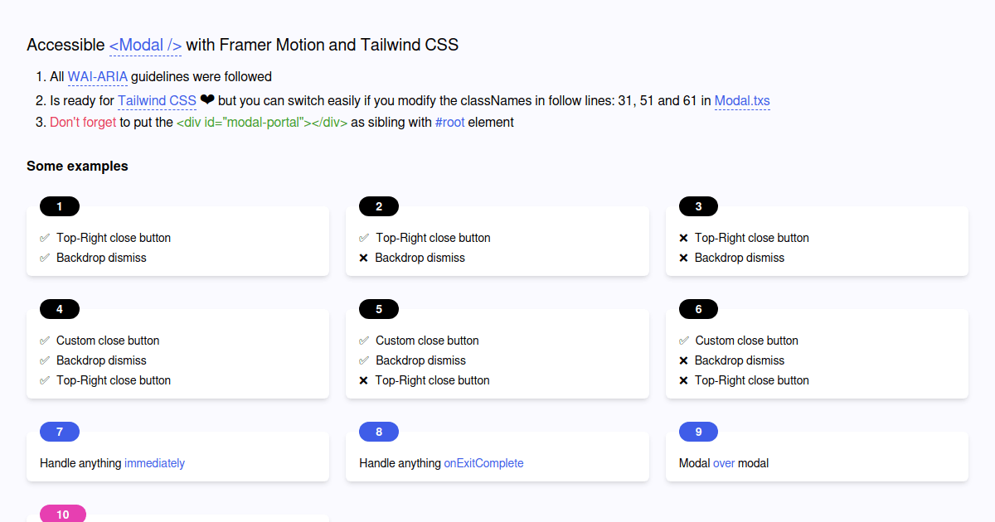Click the checkmark beside "Top-Right close button" in example 2
Screen dimensions: 995x522
point(363,238)
